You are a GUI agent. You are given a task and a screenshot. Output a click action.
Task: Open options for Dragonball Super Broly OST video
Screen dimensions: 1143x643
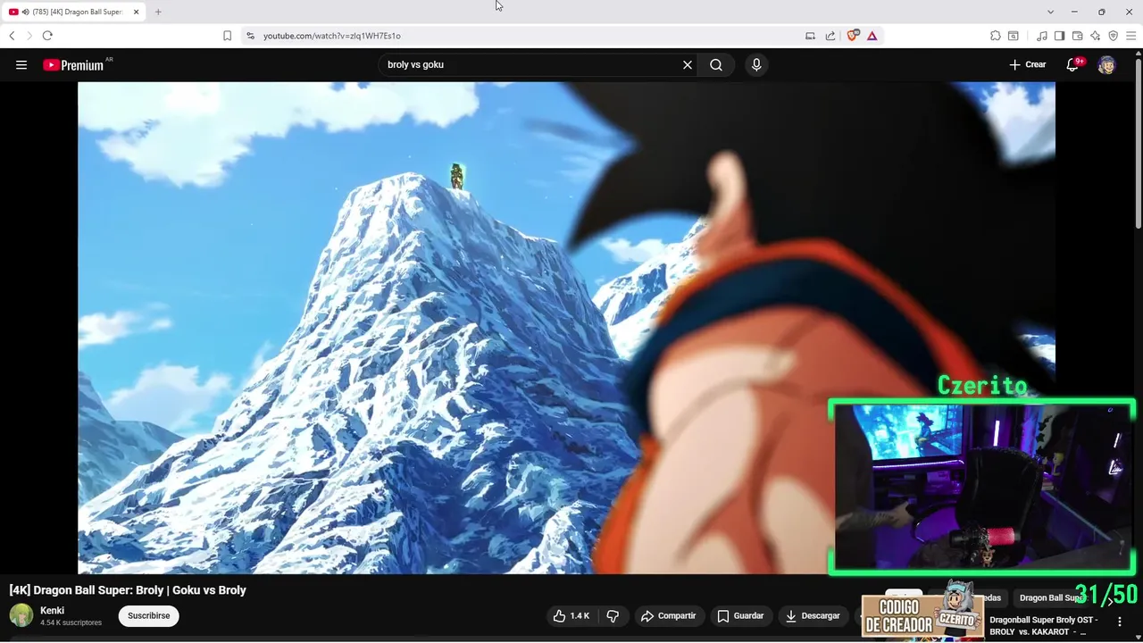pyautogui.click(x=1120, y=622)
